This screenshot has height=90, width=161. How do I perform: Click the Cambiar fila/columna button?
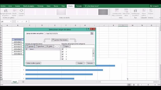(60, 40)
